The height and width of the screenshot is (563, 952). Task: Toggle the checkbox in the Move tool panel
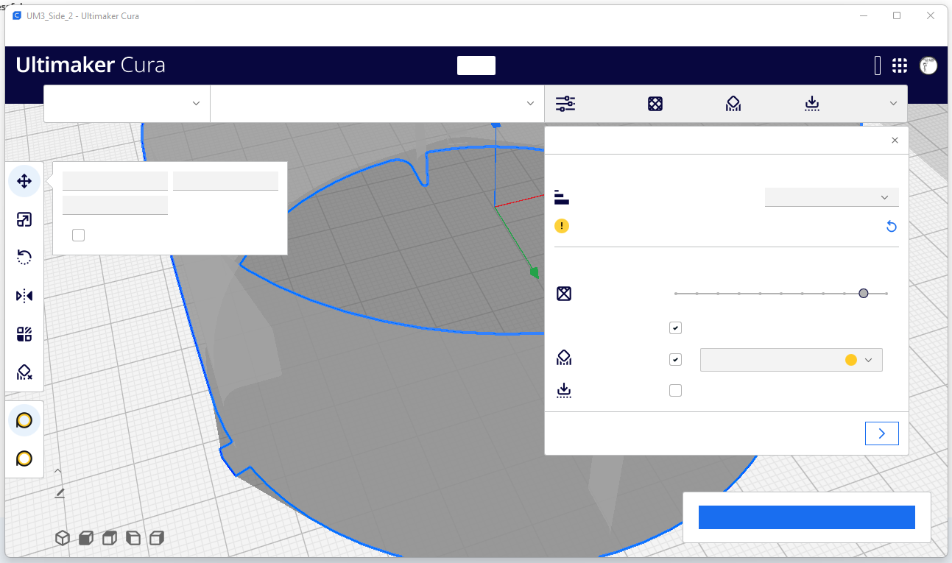[78, 235]
